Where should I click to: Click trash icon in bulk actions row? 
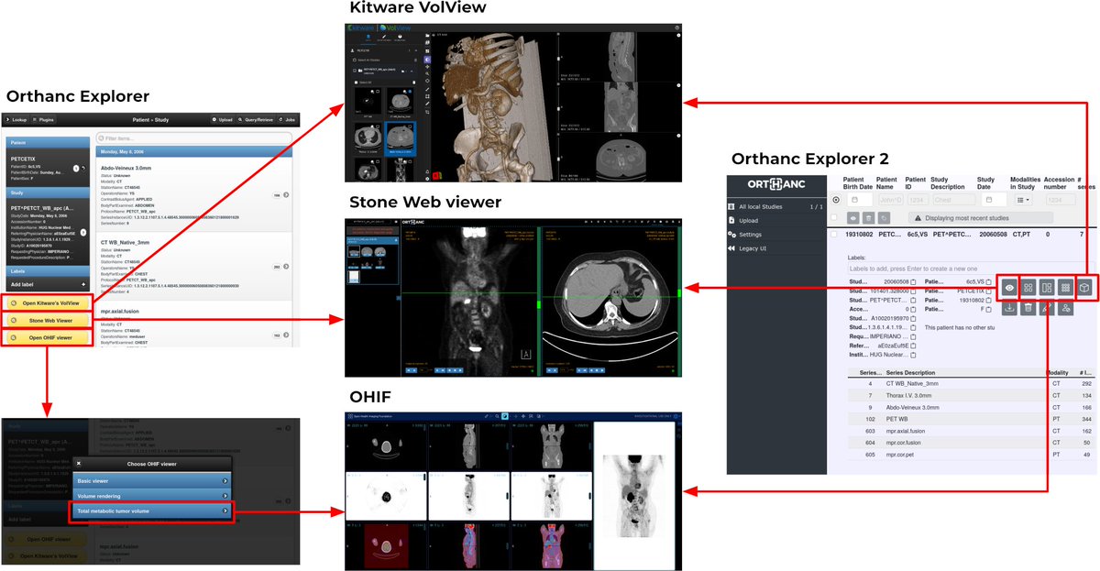click(867, 218)
